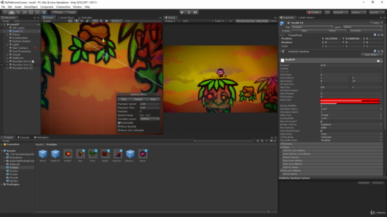Enable the Looping checkbox
Viewport: 387px width, 217px height.
pos(321,68)
